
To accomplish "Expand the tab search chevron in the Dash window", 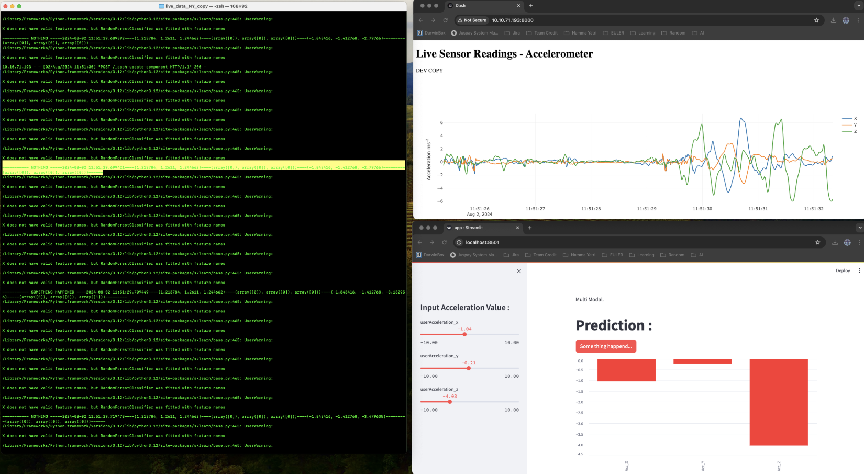I will coord(859,6).
